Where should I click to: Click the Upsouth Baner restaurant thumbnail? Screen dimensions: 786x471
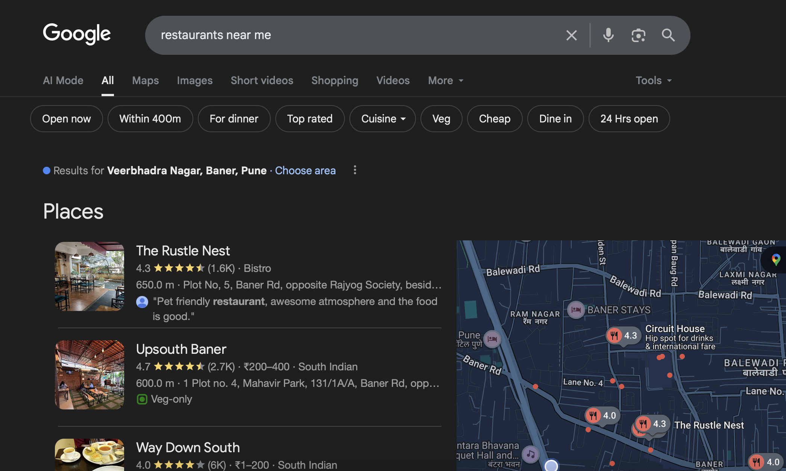(90, 374)
